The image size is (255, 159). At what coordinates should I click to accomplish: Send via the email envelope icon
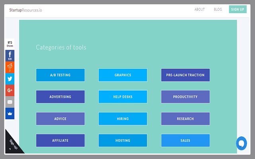[x=10, y=102]
